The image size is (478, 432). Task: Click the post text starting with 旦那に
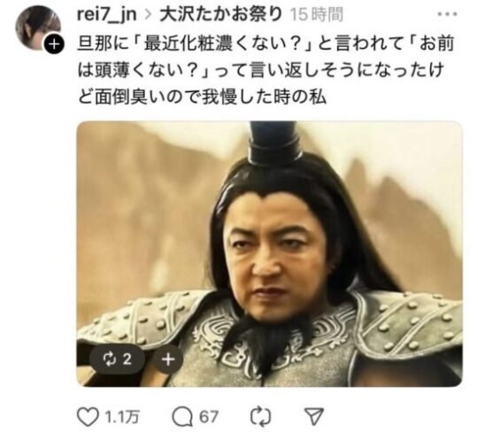click(x=266, y=70)
